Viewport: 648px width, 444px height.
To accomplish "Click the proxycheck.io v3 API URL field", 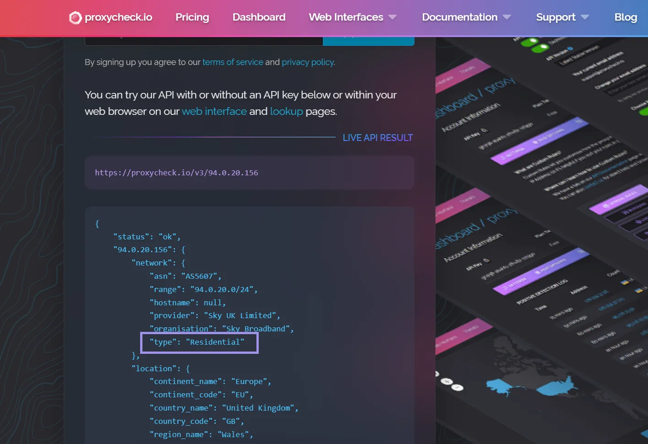I will point(250,173).
